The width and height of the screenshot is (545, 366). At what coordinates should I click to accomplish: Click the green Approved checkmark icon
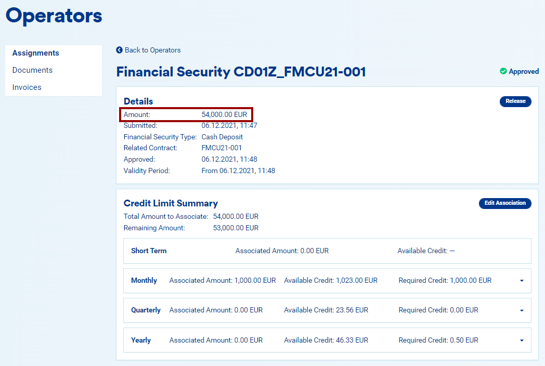pos(503,71)
